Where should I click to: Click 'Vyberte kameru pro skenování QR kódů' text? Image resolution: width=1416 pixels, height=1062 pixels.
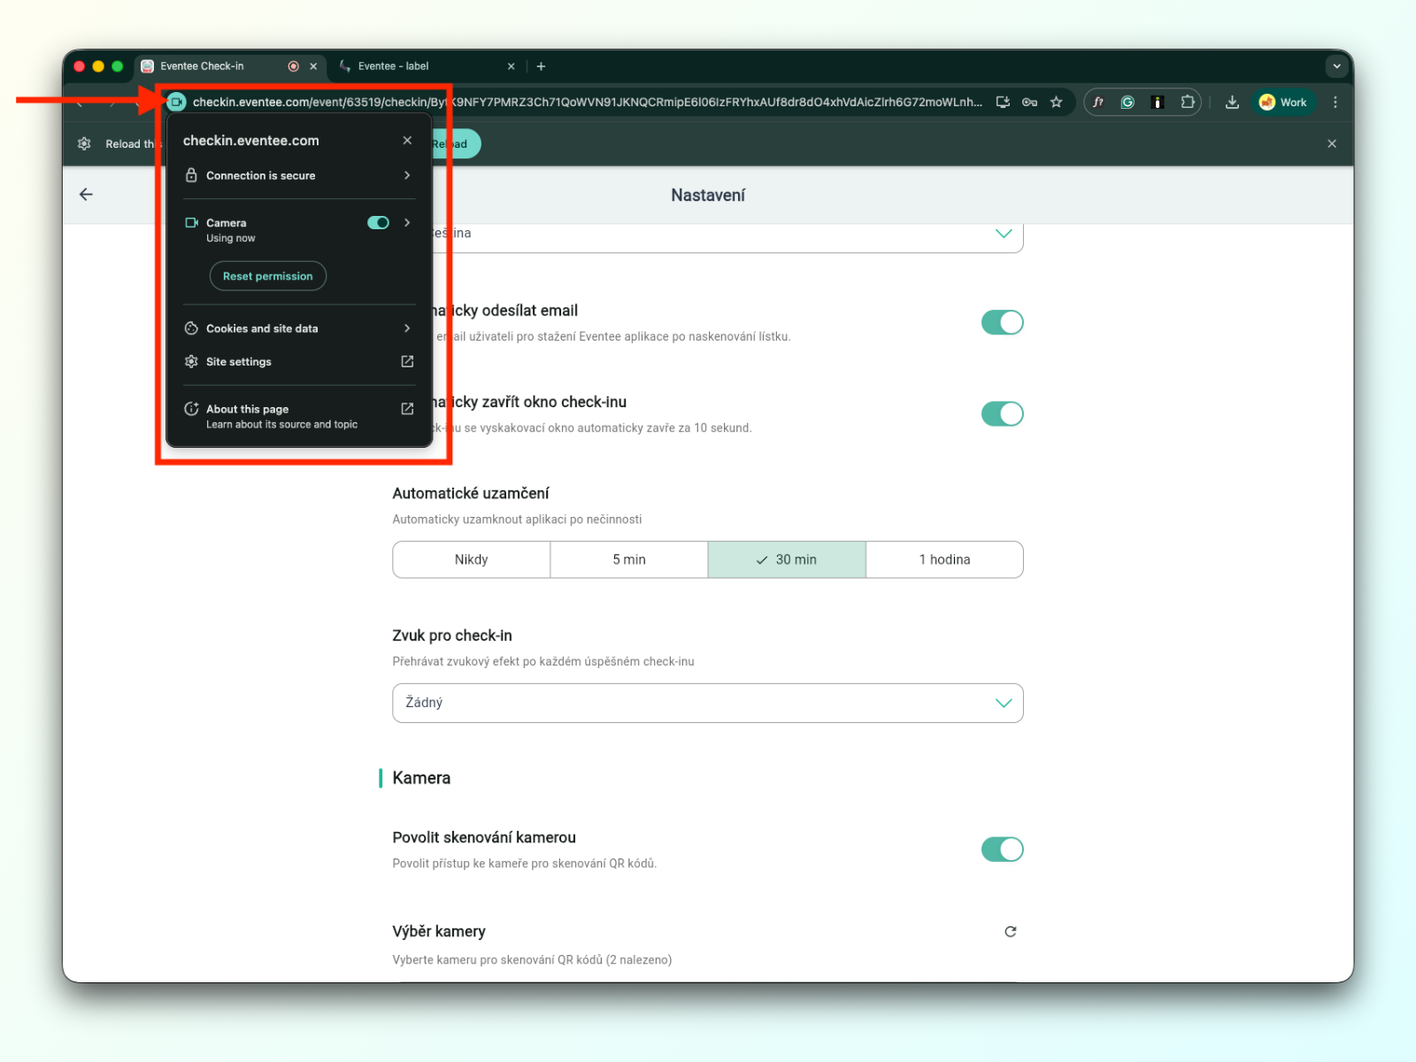point(532,959)
